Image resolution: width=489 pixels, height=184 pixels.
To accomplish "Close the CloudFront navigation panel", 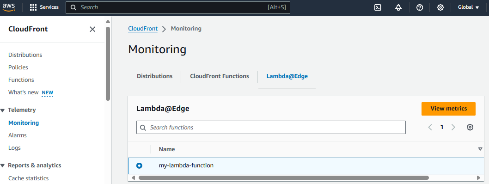I will click(x=92, y=29).
